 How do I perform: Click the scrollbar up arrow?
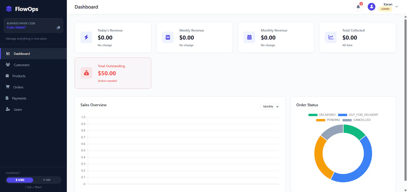point(405,17)
